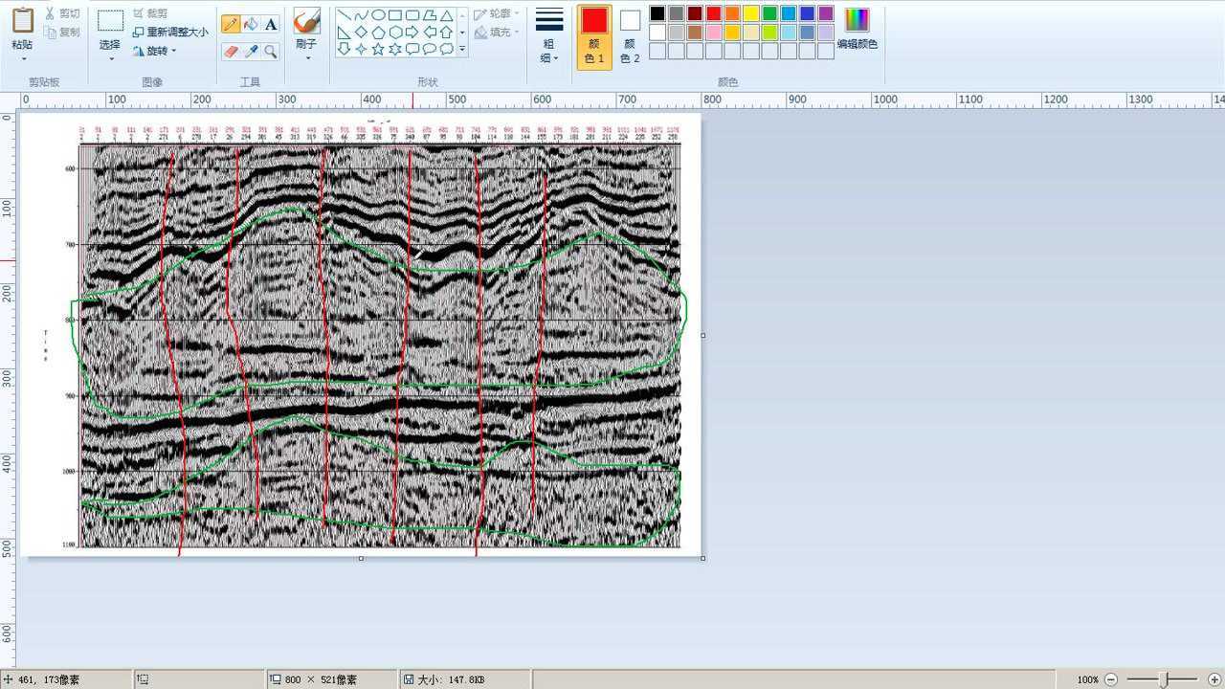Open Edit colors (编辑颜色) dialog

857,29
